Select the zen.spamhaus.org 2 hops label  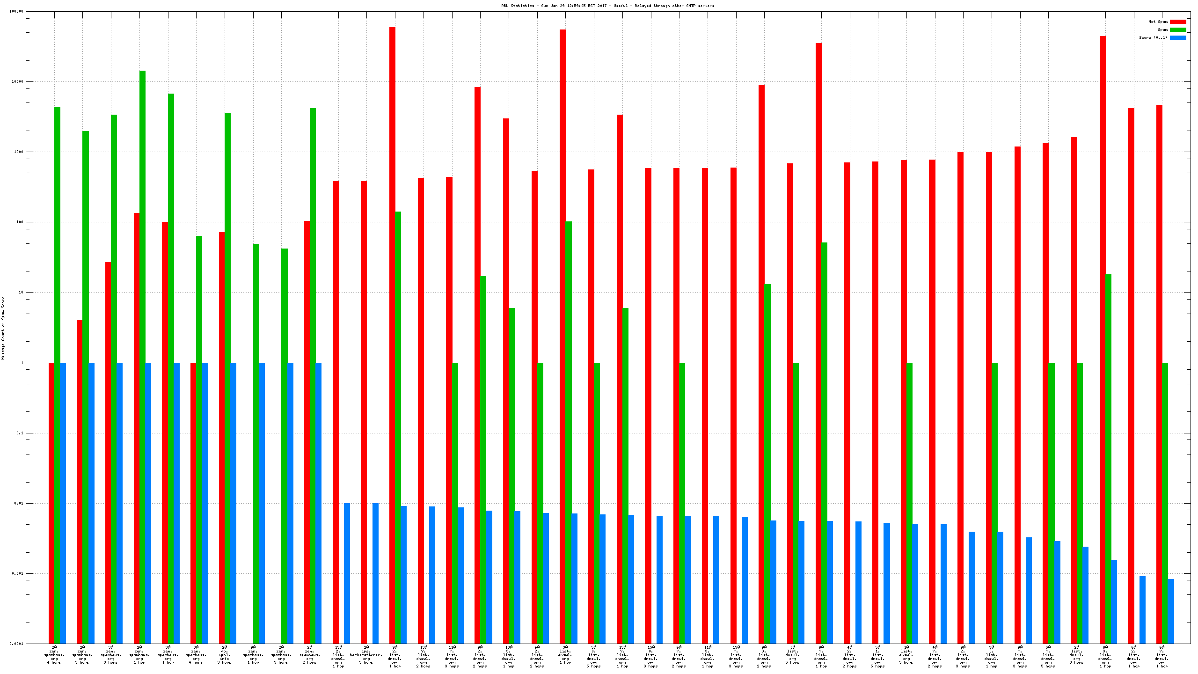pos(310,655)
